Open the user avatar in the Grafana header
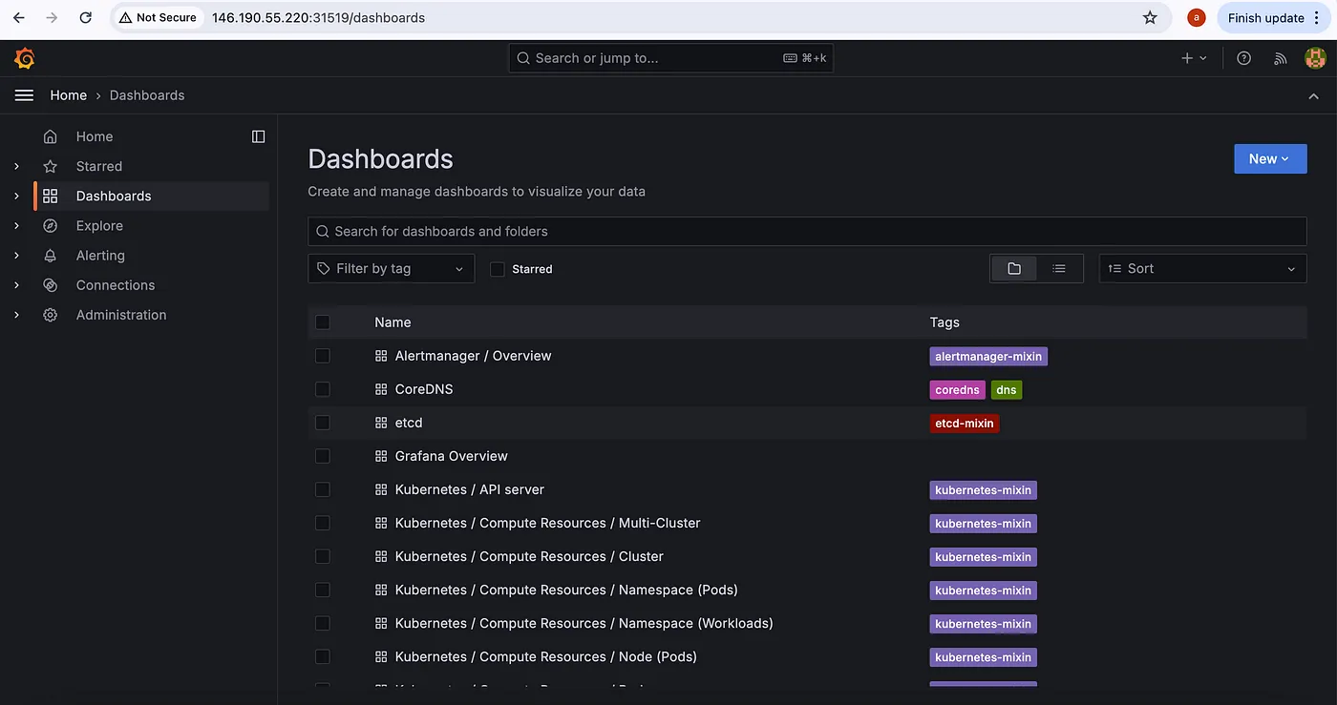This screenshot has height=705, width=1337. [x=1315, y=58]
